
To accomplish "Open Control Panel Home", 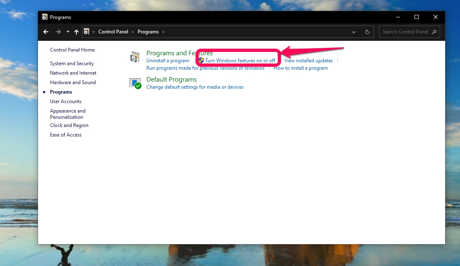I will pos(72,50).
